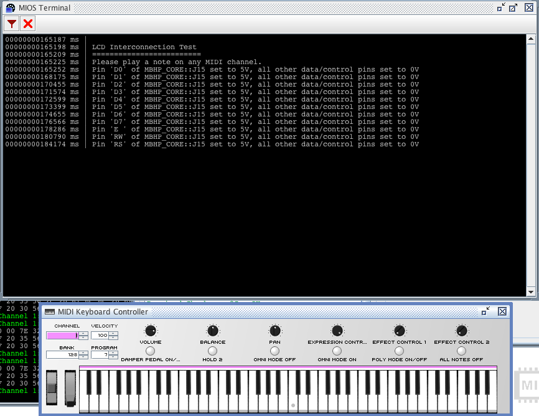The image size is (539, 416).
Task: Click the Expression Controller knob
Action: [x=337, y=331]
